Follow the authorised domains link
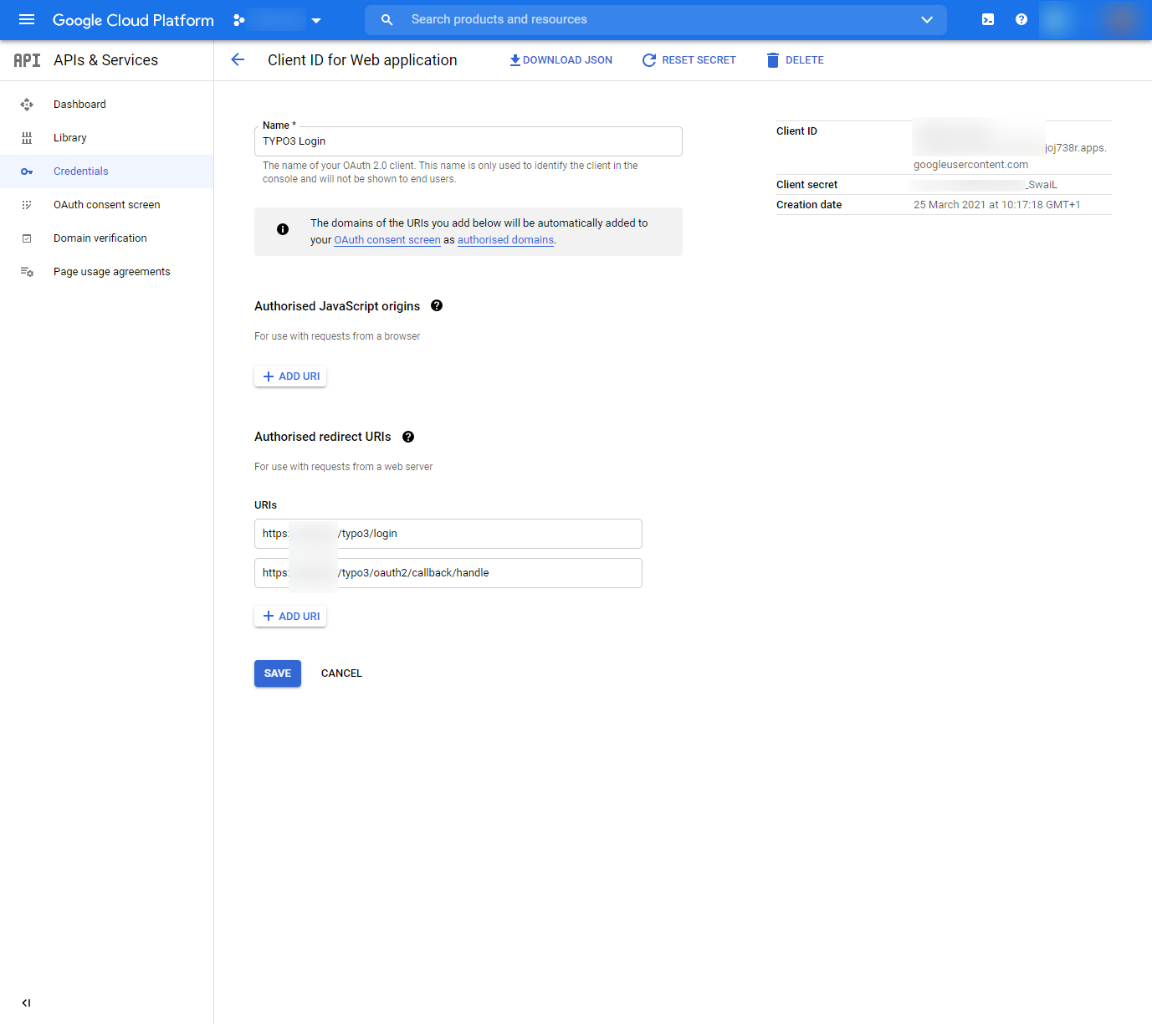 (505, 240)
